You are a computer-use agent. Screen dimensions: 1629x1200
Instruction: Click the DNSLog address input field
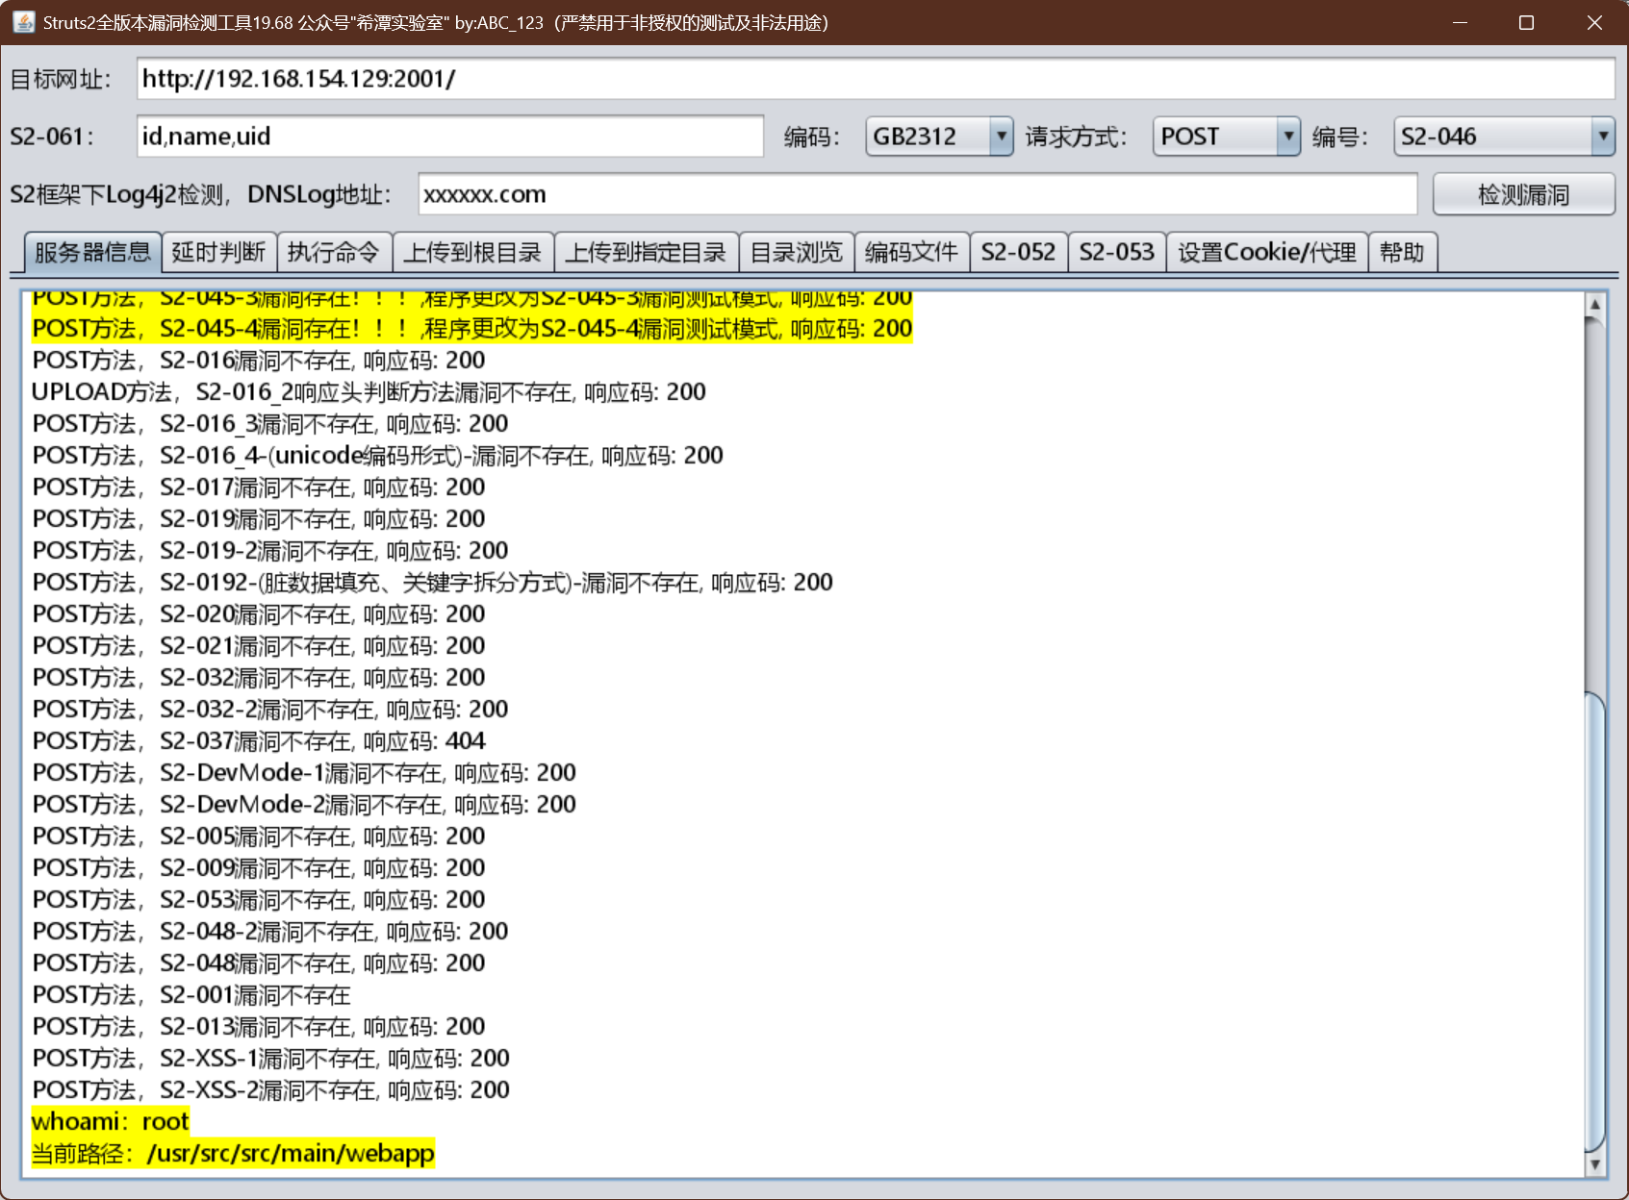tap(918, 194)
